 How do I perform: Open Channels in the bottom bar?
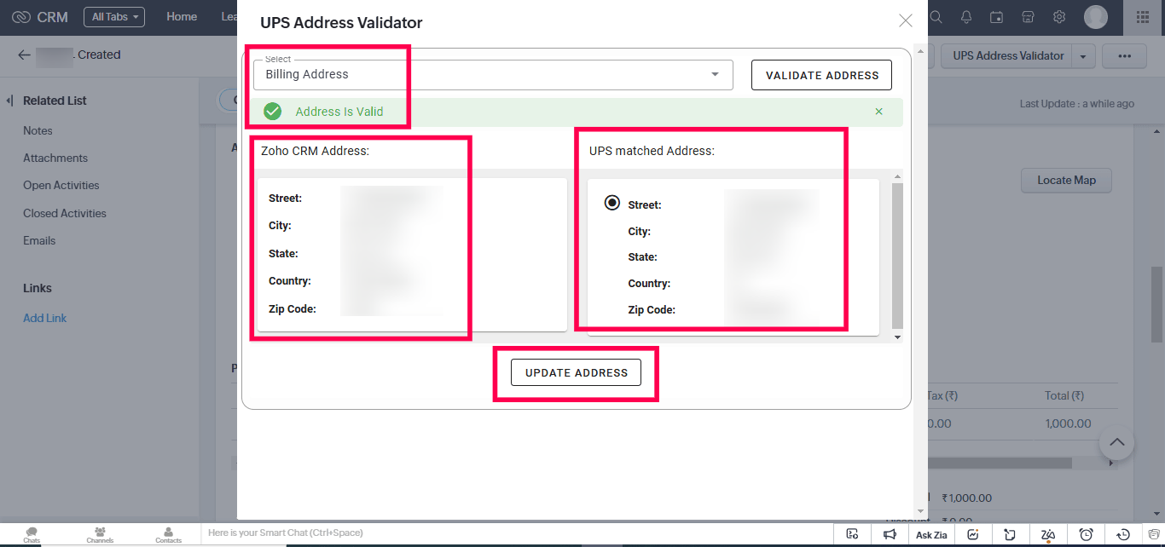tap(100, 534)
